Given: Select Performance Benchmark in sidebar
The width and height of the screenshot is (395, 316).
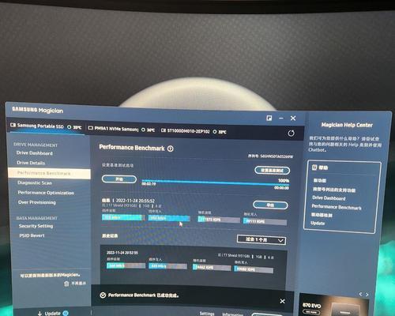Looking at the screenshot, I should click(x=49, y=173).
